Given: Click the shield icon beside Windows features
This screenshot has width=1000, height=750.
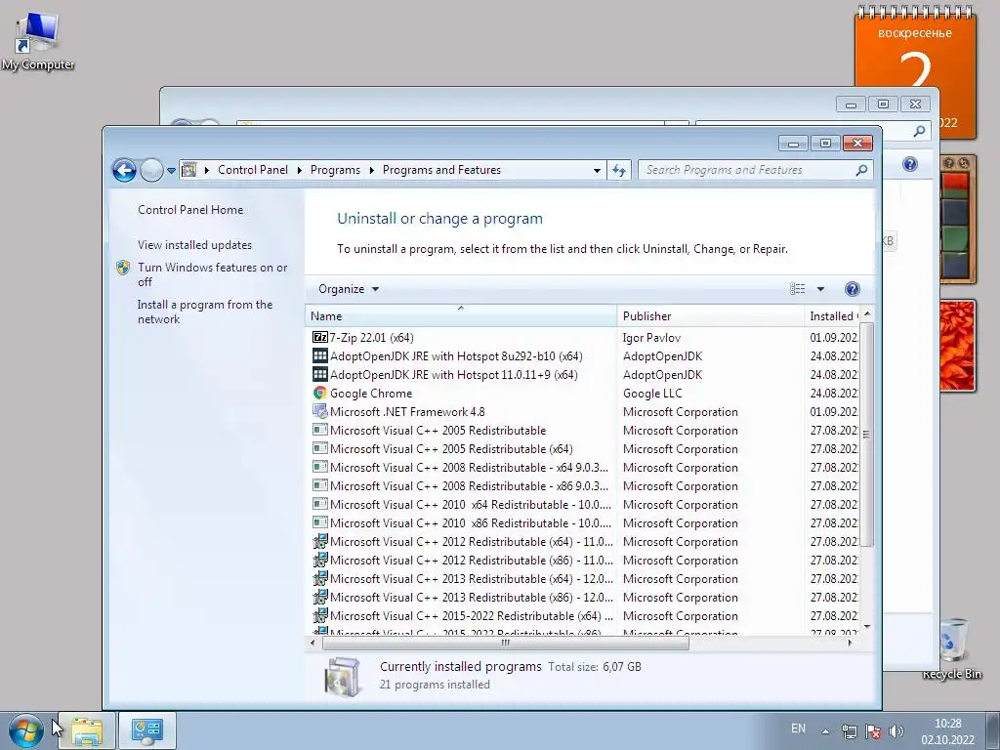Looking at the screenshot, I should [123, 268].
